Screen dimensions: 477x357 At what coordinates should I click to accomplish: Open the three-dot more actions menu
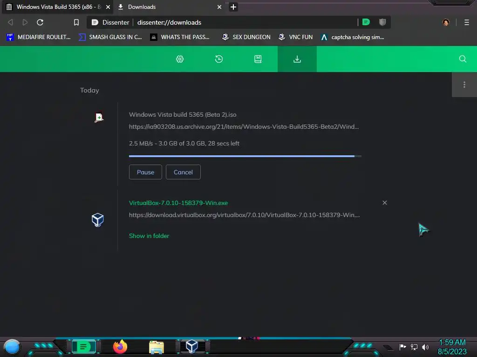464,85
